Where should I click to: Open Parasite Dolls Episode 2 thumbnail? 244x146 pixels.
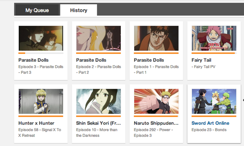click(98, 38)
